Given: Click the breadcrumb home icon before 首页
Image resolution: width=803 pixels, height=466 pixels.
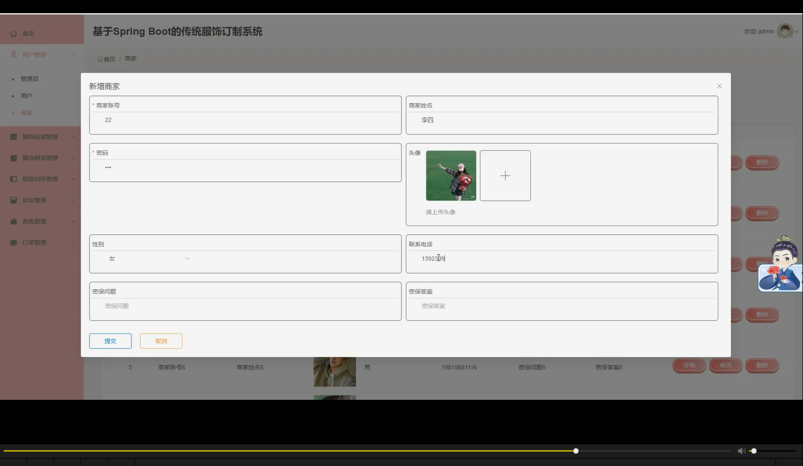Looking at the screenshot, I should point(100,59).
